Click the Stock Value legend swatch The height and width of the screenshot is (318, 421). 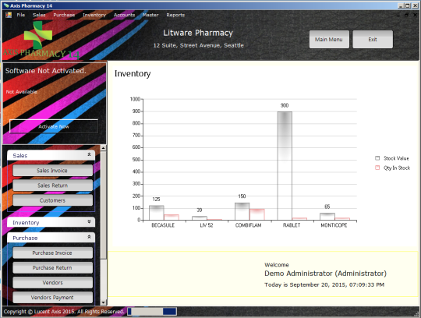tap(377, 158)
